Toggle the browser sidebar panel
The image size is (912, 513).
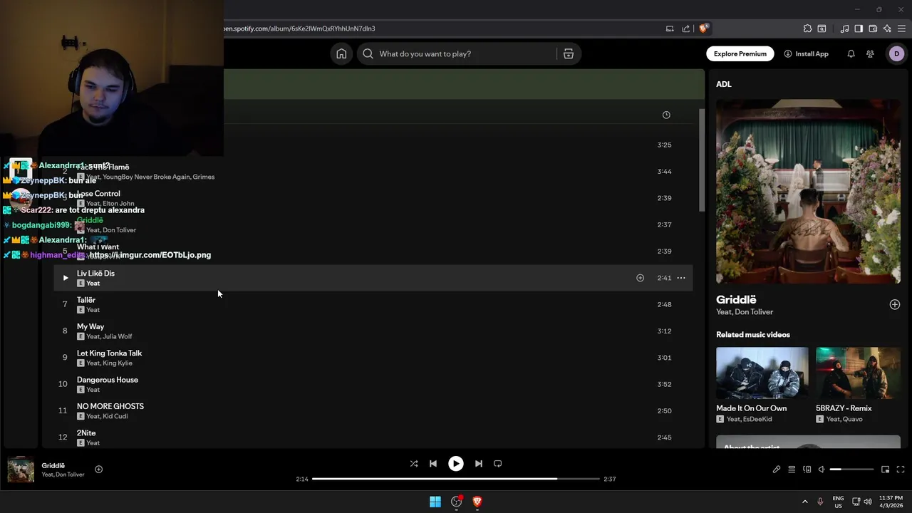tap(859, 28)
